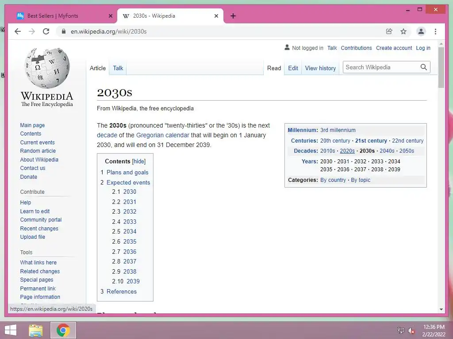
Task: Click the padlock site info icon
Action: tap(64, 31)
